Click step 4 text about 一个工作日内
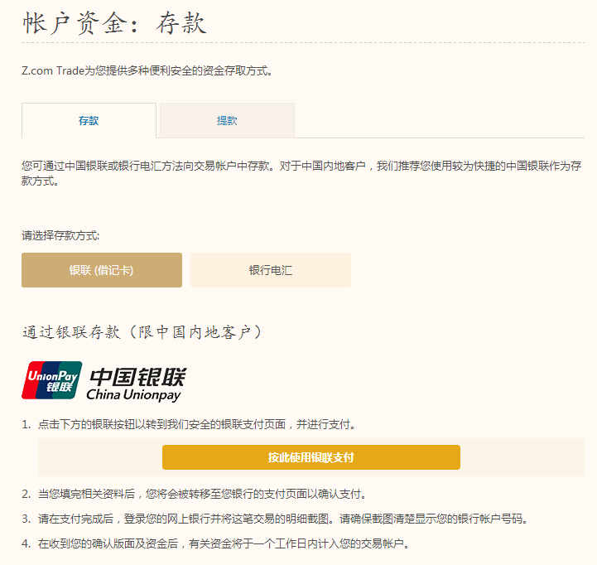The height and width of the screenshot is (565, 597). (x=224, y=544)
